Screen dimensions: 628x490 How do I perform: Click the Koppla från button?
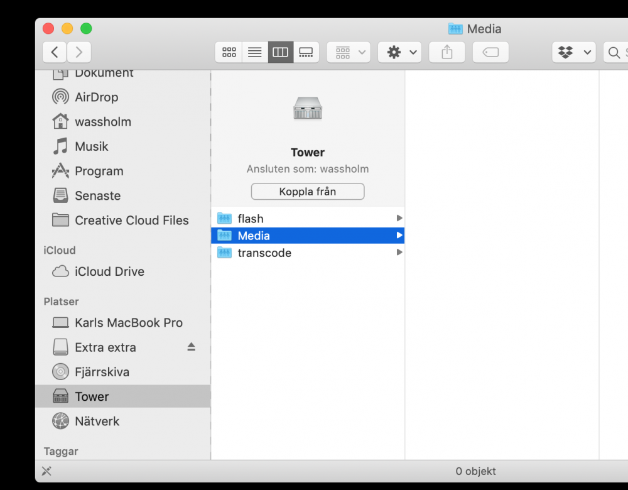(308, 192)
